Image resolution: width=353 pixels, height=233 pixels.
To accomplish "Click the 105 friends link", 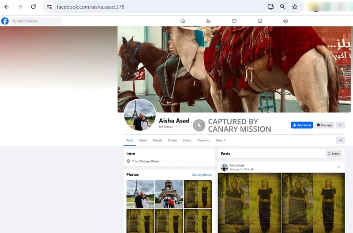I will click(x=166, y=127).
